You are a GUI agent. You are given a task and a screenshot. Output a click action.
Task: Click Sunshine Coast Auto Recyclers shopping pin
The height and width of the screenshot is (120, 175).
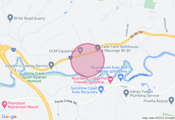pos(101,90)
